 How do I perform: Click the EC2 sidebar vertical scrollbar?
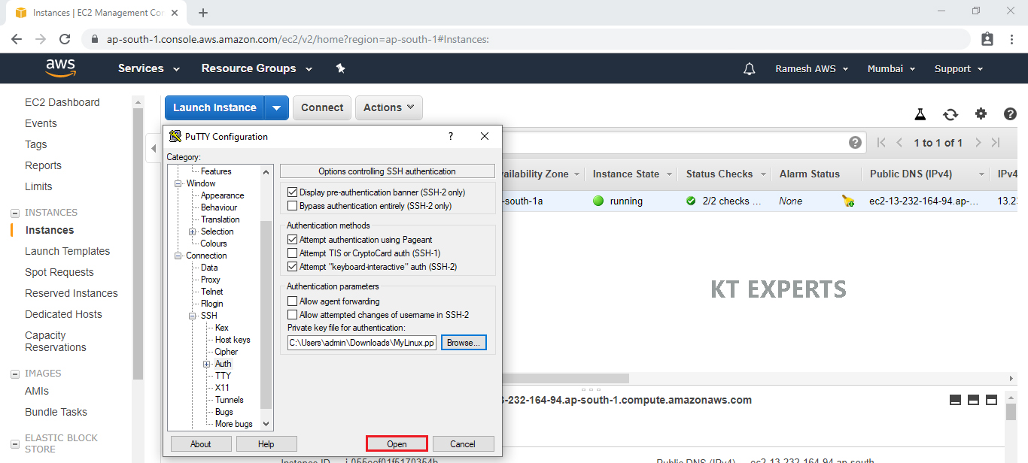click(x=138, y=244)
